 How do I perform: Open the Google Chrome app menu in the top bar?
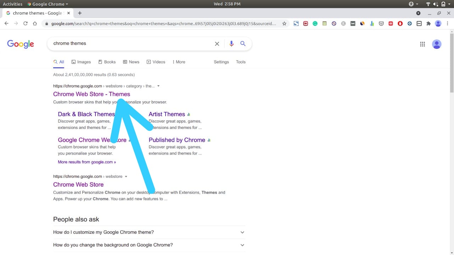(48, 4)
